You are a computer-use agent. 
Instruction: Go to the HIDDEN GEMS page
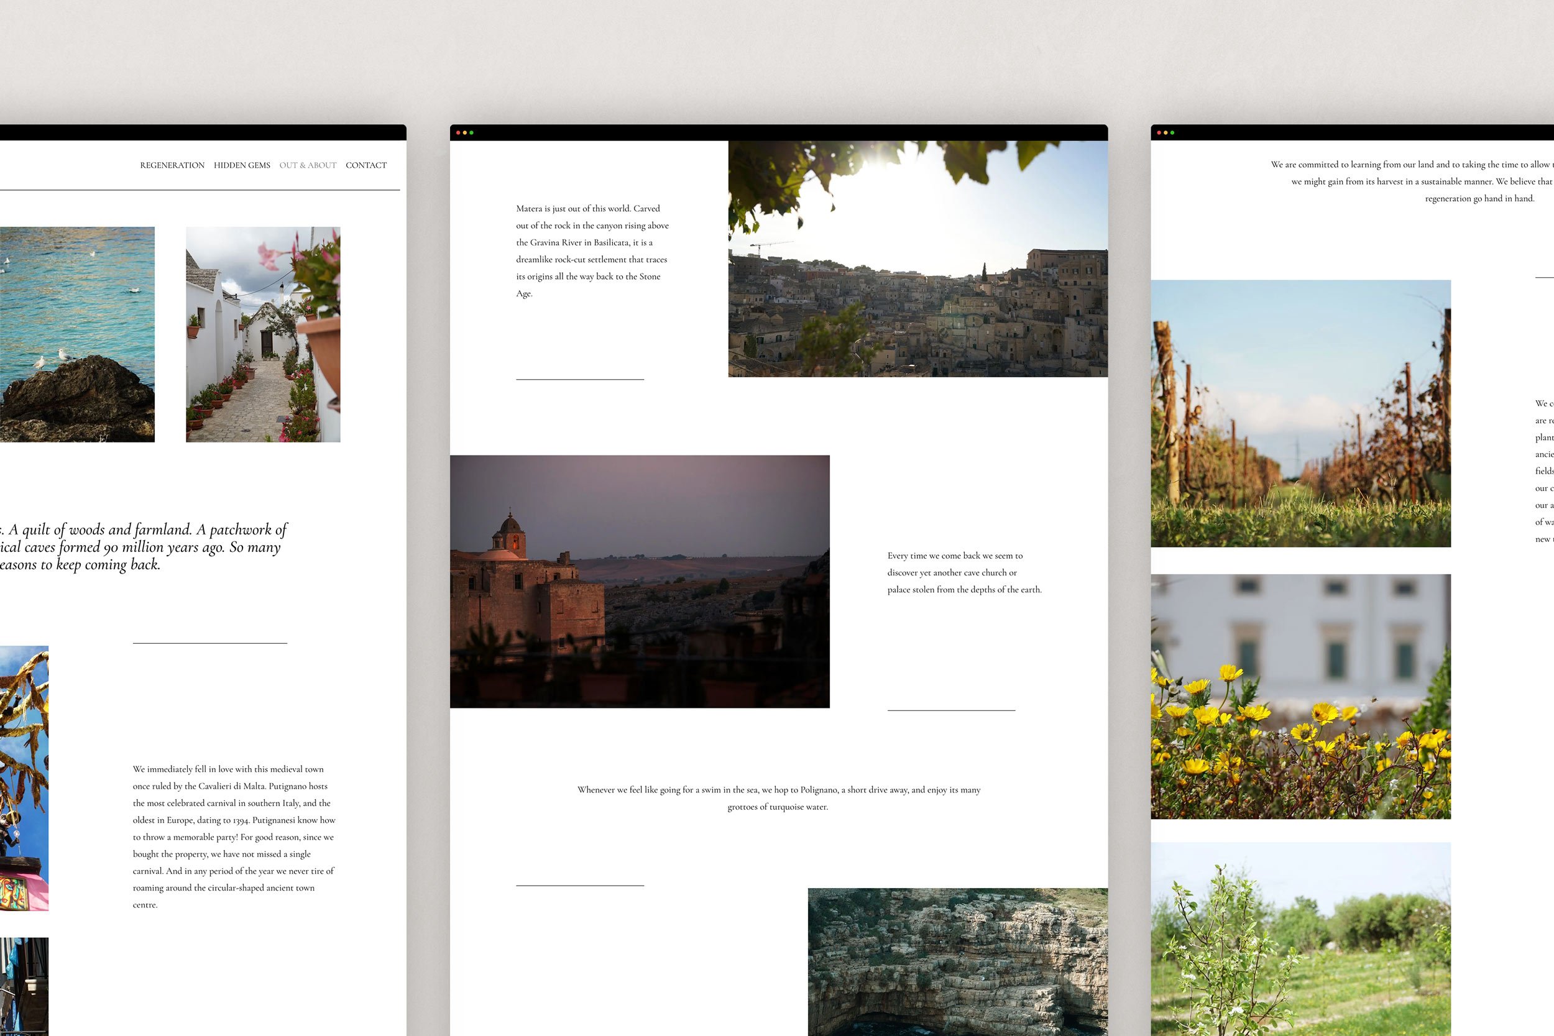(242, 165)
